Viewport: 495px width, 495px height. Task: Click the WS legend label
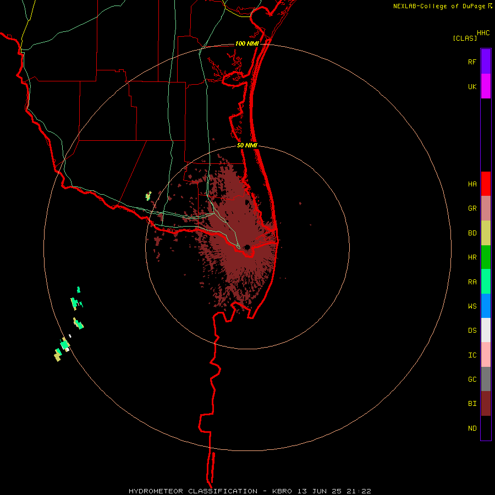472,306
